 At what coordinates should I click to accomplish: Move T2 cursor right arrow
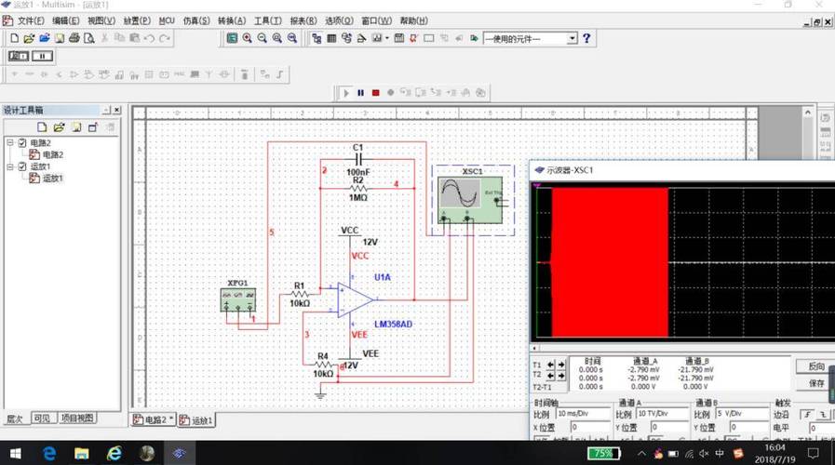click(x=561, y=376)
